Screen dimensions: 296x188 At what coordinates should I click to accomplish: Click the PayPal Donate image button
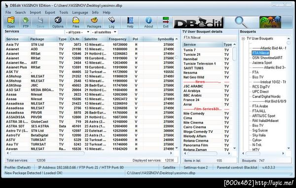270,22
